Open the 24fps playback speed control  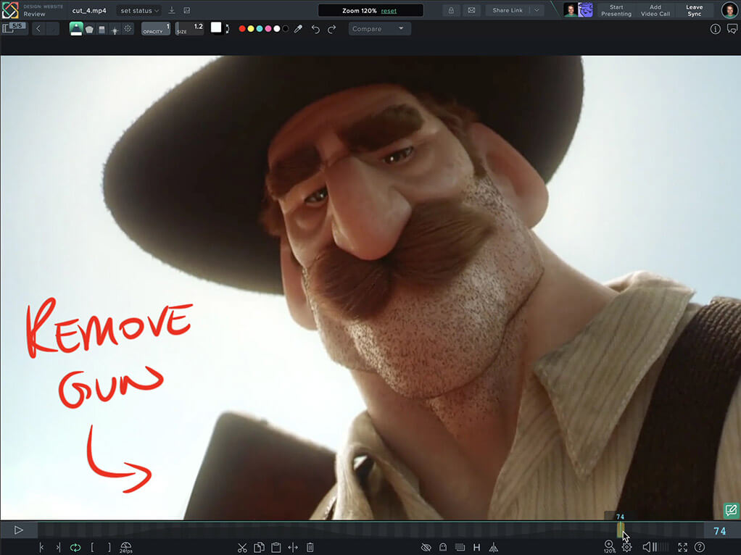[x=125, y=548]
